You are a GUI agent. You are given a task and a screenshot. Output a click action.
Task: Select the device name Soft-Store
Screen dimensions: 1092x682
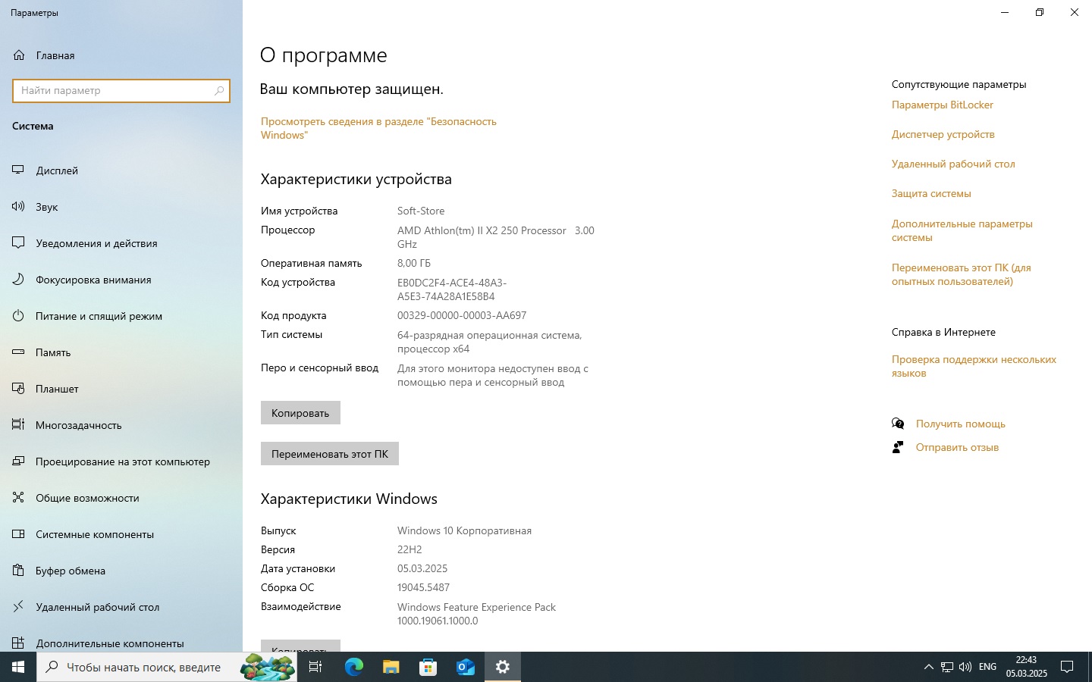pyautogui.click(x=421, y=211)
